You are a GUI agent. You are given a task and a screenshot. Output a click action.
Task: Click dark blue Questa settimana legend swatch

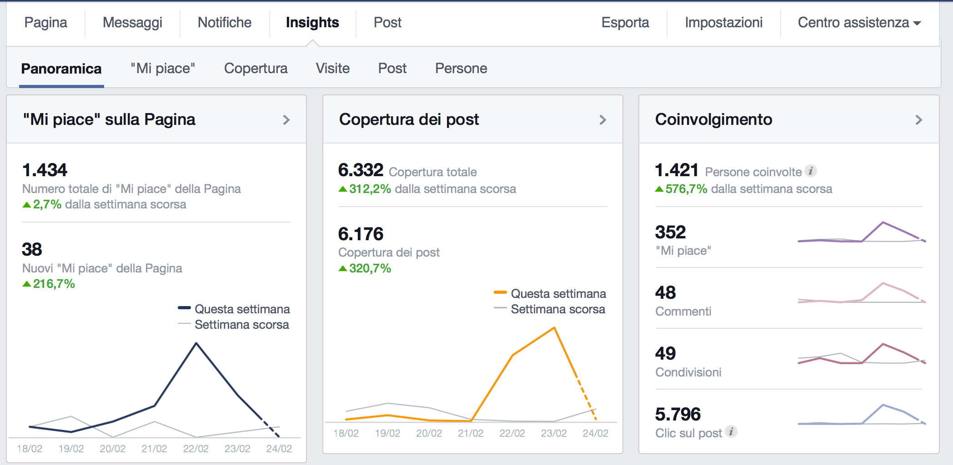pyautogui.click(x=184, y=308)
